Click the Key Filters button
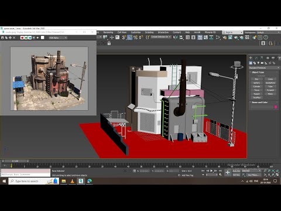281x211 pixels. [x=253, y=175]
